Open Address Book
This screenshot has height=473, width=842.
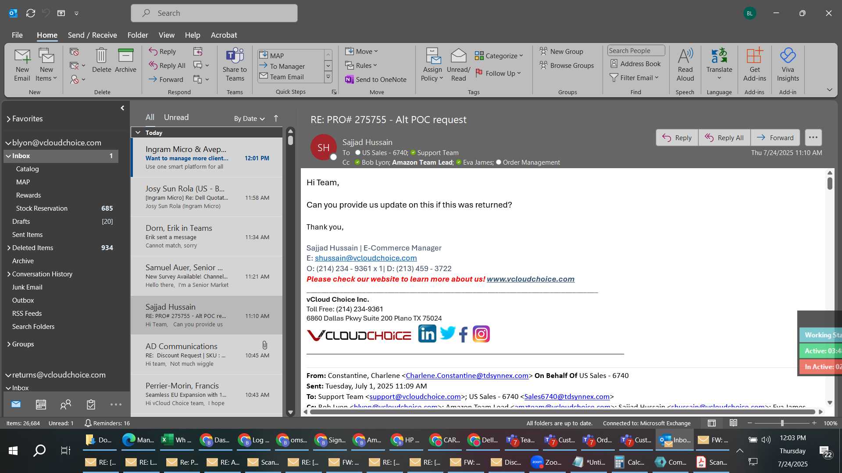[x=635, y=64]
